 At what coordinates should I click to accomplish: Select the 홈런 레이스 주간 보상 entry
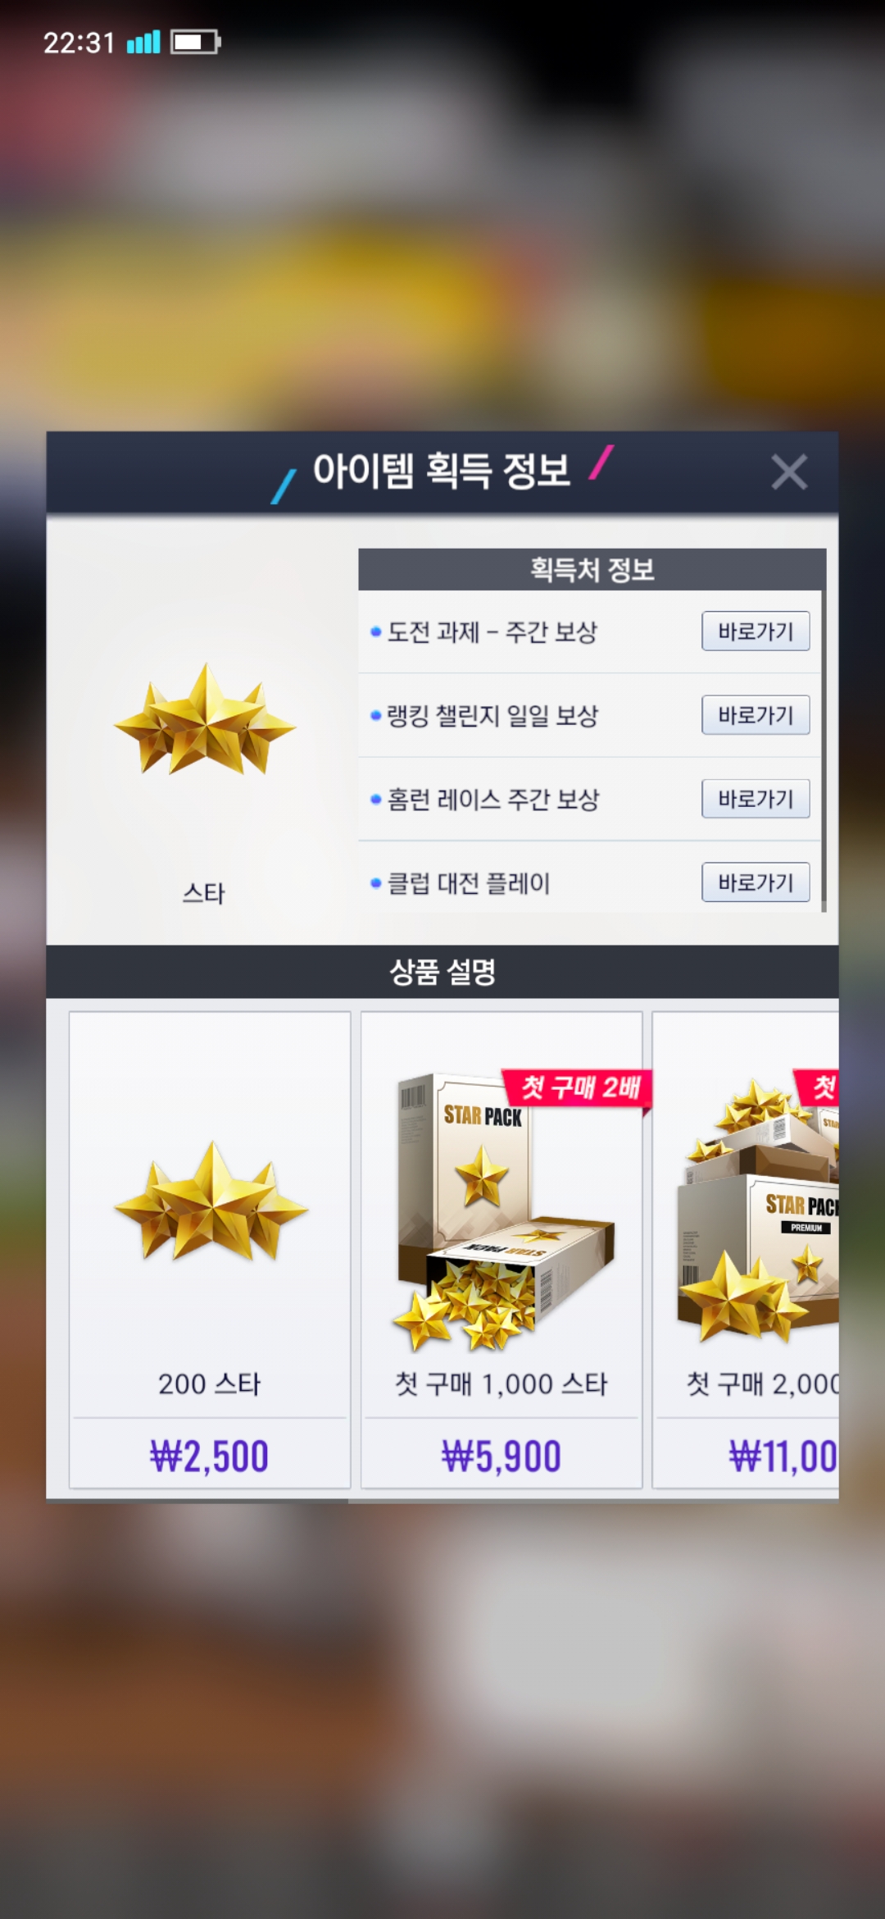pos(530,800)
